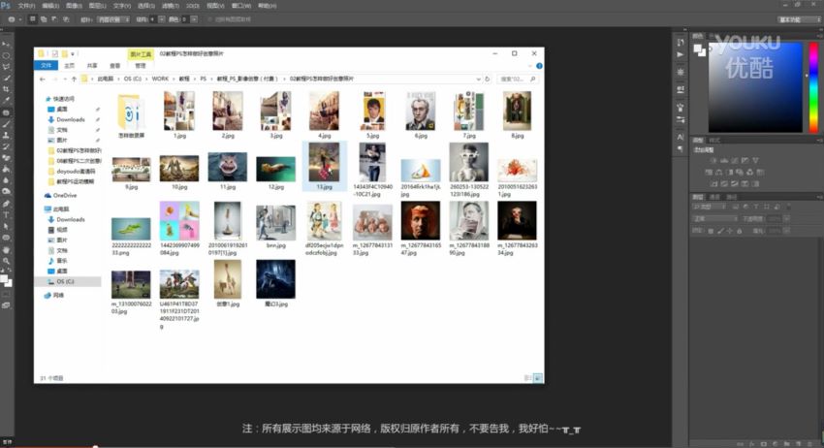This screenshot has width=824, height=448.
Task: Select Downloads under Quick access
Action: [x=70, y=119]
